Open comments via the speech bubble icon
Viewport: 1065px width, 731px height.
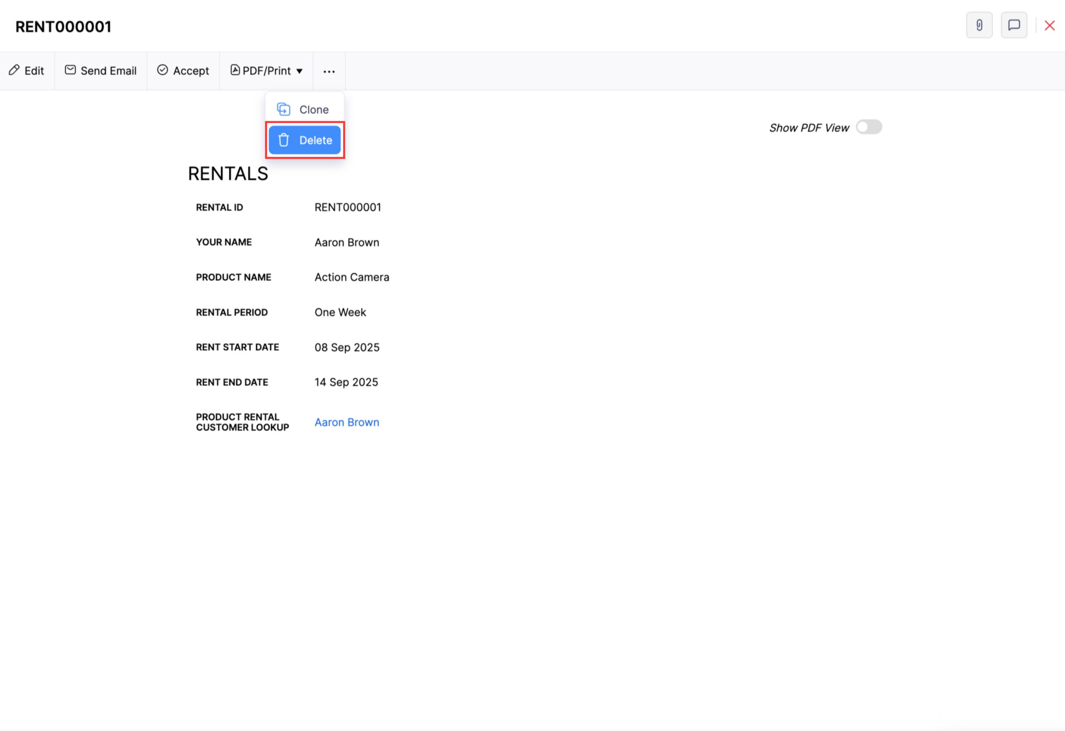point(1014,25)
